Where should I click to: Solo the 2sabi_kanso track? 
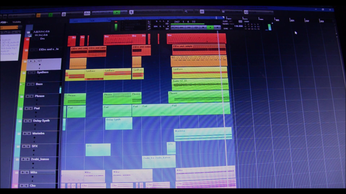click(x=27, y=159)
